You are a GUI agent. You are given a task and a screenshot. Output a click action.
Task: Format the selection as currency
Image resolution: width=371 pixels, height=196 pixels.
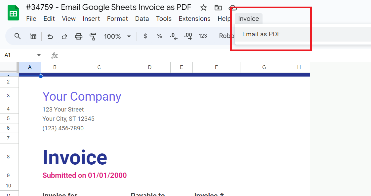point(145,36)
